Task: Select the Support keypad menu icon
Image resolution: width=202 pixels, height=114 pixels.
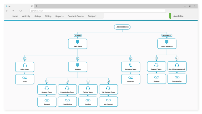Action: pyautogui.click(x=78, y=65)
